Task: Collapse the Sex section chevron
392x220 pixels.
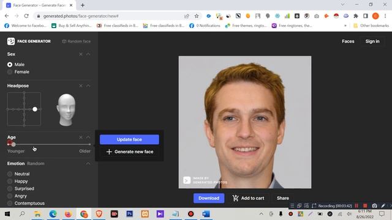Action: point(88,54)
